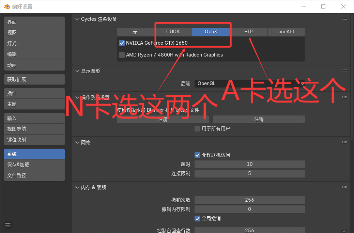This screenshot has height=233, width=354.
Task: Click the 注册 button
Action: coord(163,120)
